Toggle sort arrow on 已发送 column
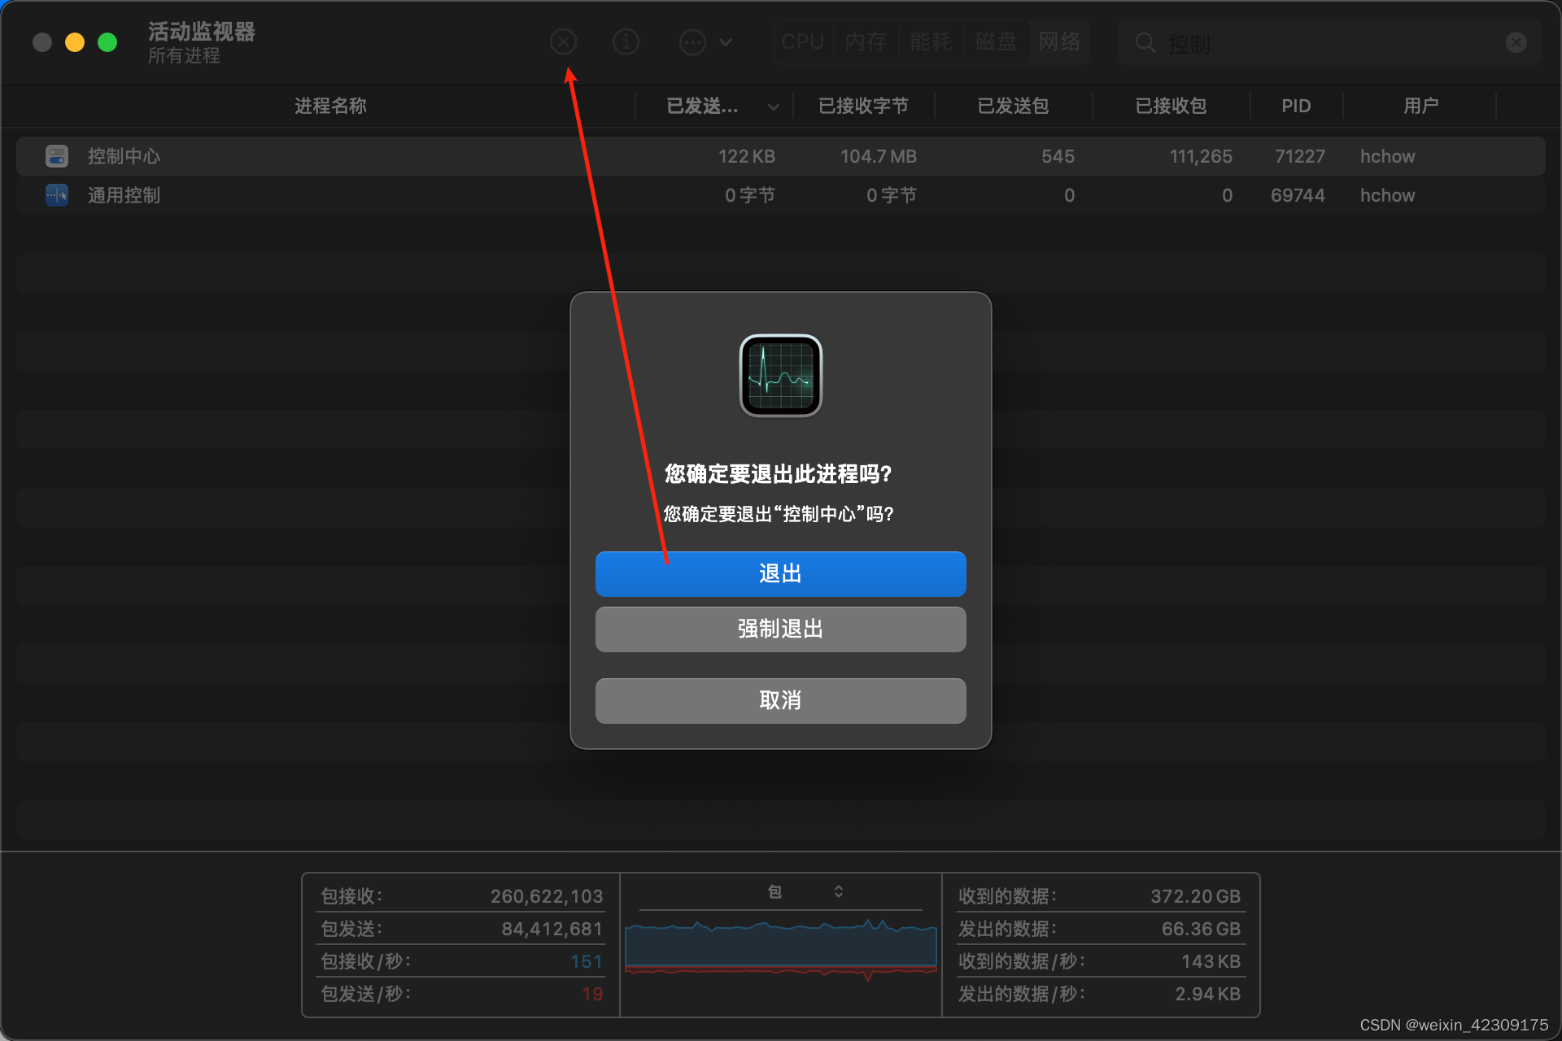The height and width of the screenshot is (1041, 1562). coord(773,107)
